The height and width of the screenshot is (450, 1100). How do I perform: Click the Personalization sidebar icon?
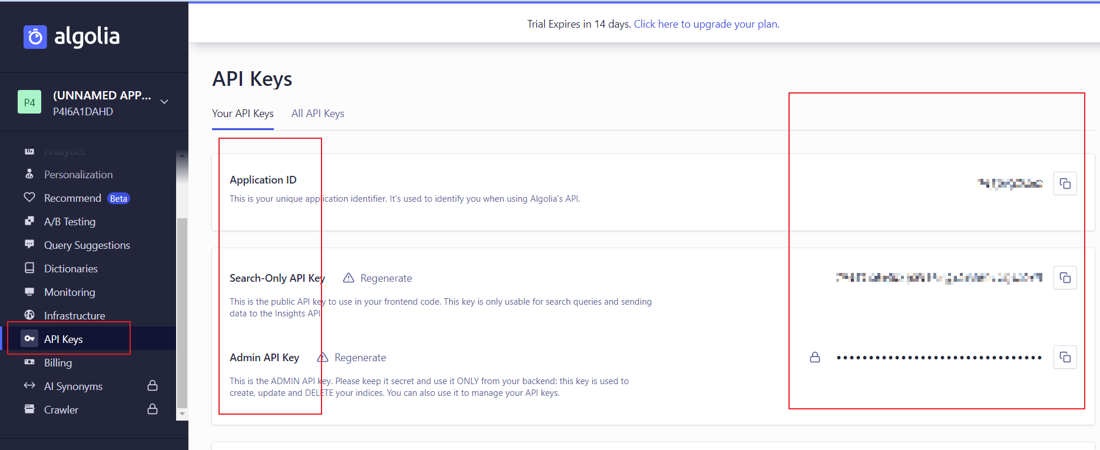[29, 174]
